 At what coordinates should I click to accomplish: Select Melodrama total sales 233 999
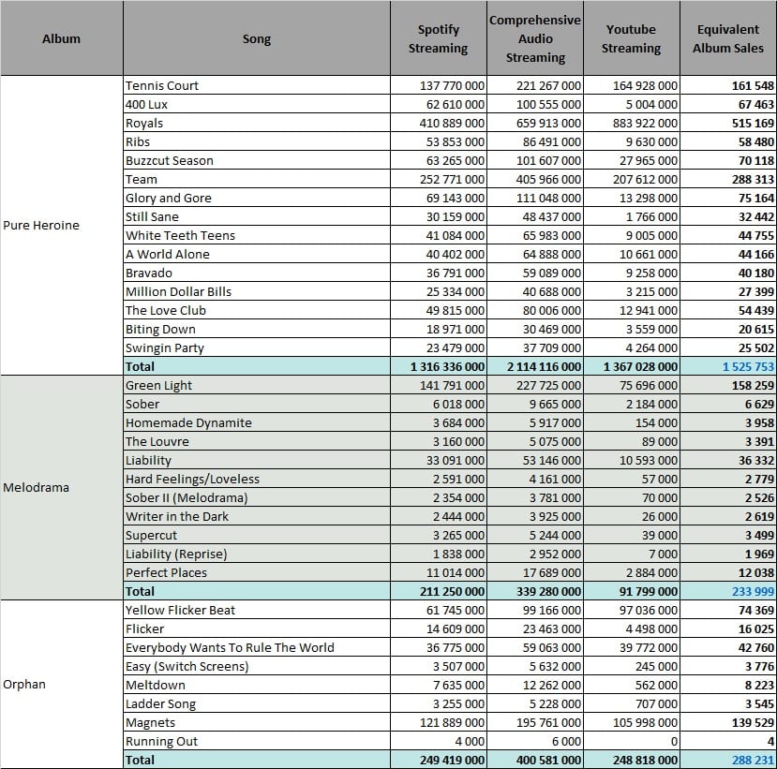pyautogui.click(x=728, y=591)
